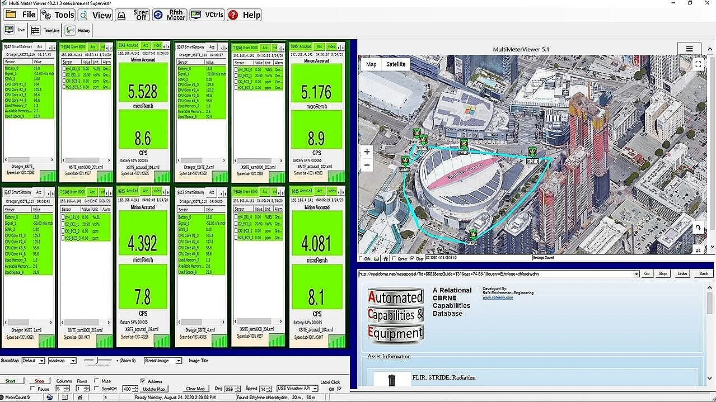Open the hamburger menu in MultiMeterViewer 5.1
Viewport: 716px width, 402px height.
[x=689, y=49]
